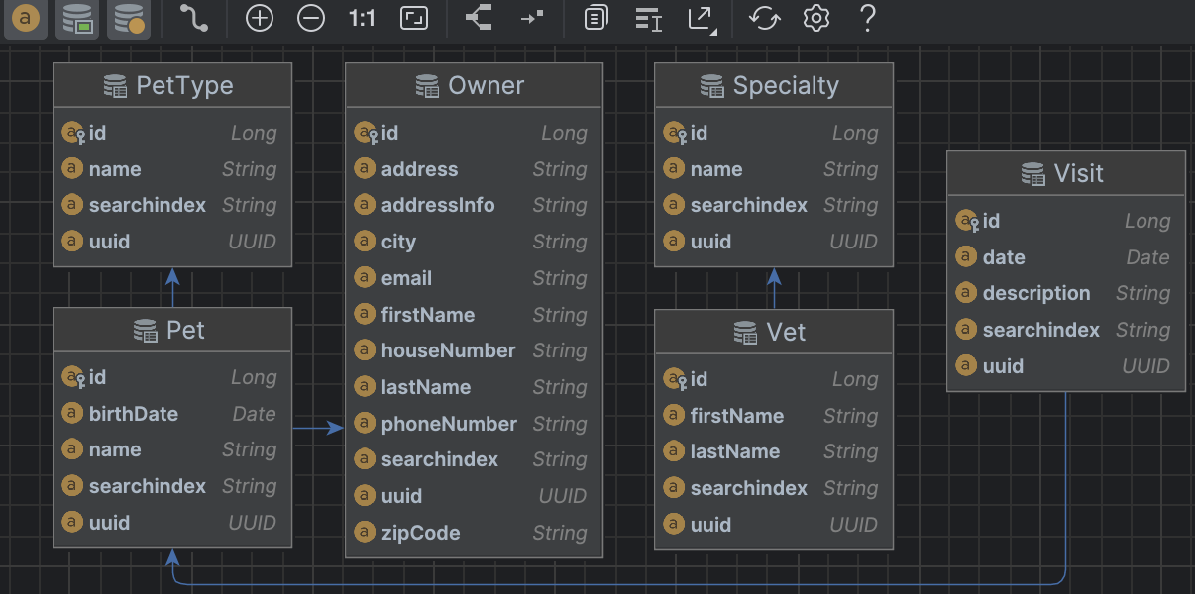Select the Specialty table header

click(773, 85)
